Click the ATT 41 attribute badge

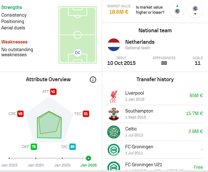coord(53,92)
